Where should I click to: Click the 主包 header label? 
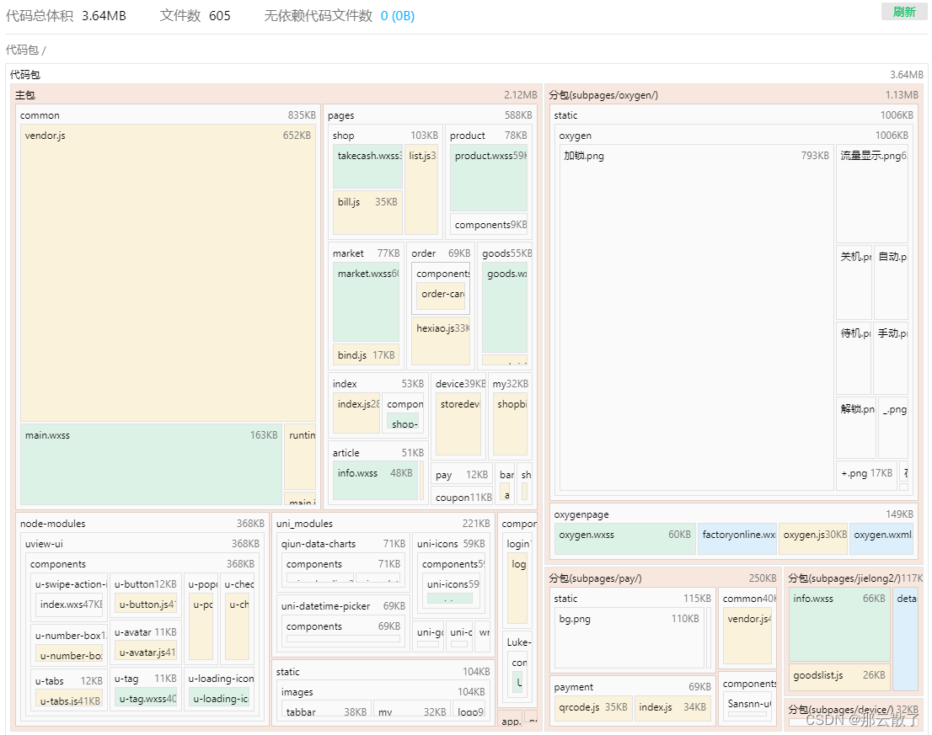[25, 95]
